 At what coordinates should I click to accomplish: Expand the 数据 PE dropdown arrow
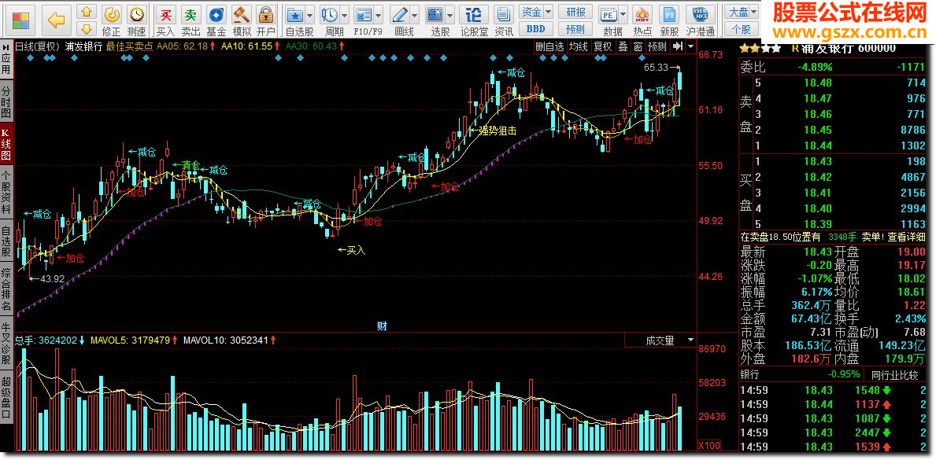pyautogui.click(x=623, y=14)
